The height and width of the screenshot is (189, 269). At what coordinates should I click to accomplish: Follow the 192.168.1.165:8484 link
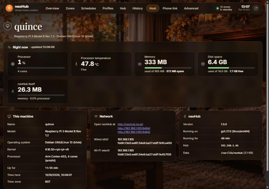(x=134, y=132)
